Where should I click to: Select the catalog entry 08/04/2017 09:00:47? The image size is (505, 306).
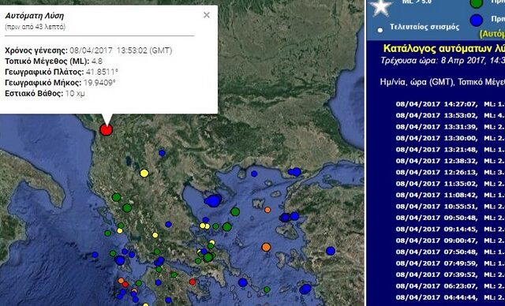tap(451, 241)
